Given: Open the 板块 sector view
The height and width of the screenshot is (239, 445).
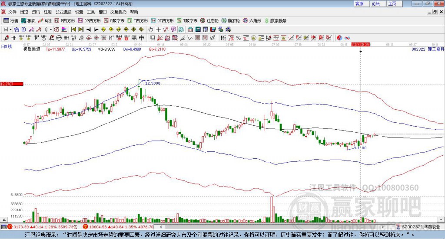Looking at the screenshot, I should point(28,21).
